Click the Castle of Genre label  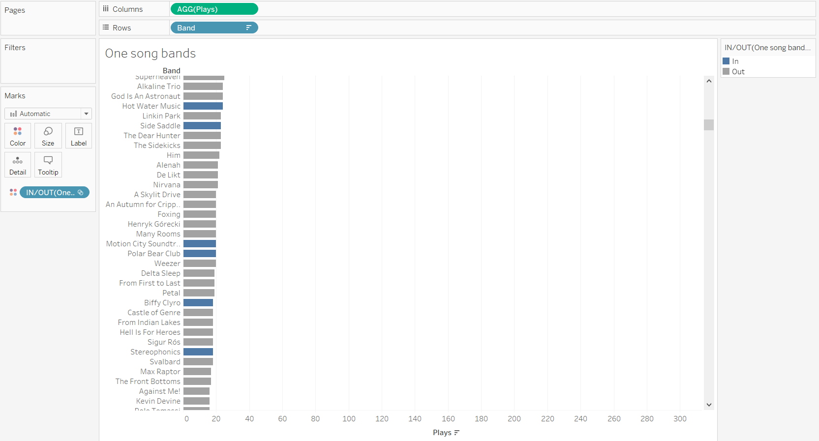click(x=154, y=313)
